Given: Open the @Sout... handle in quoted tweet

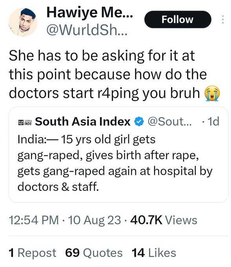Looking at the screenshot, I should coord(169,122).
